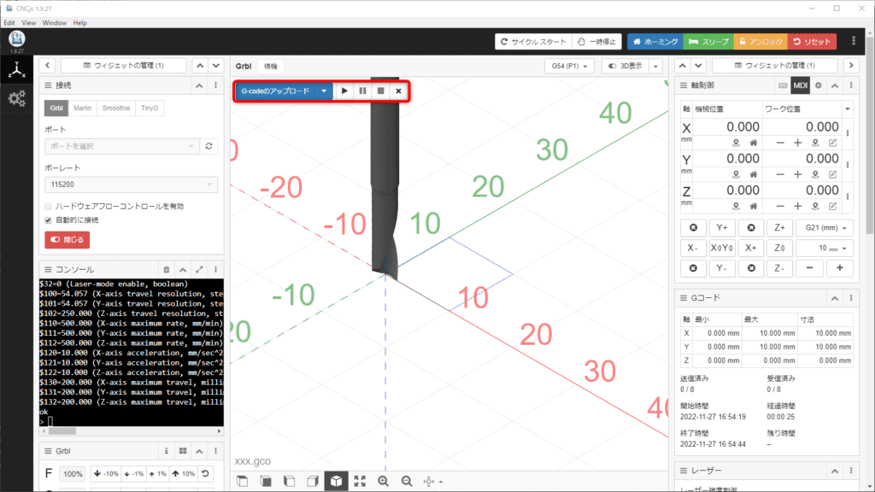The width and height of the screenshot is (875, 492).
Task: Collapse the laser widget
Action: [834, 471]
